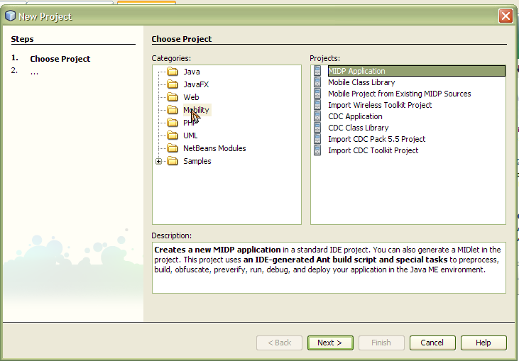Open Help for the wizard
Image resolution: width=519 pixels, height=361 pixels.
coord(484,343)
